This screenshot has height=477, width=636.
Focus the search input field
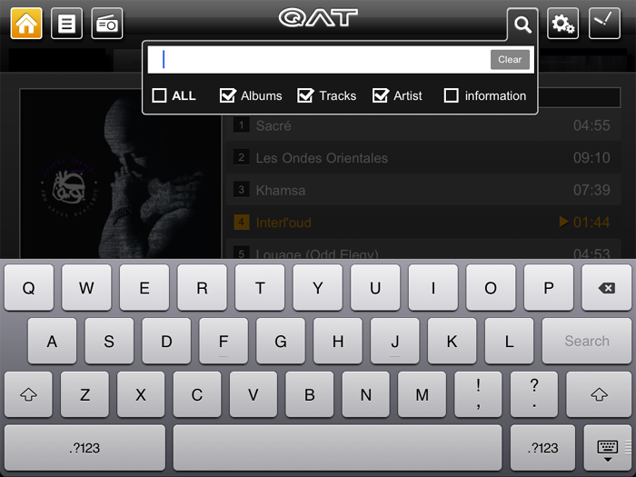tap(319, 60)
